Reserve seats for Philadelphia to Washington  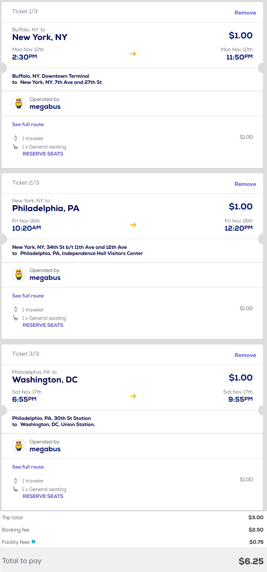click(43, 496)
